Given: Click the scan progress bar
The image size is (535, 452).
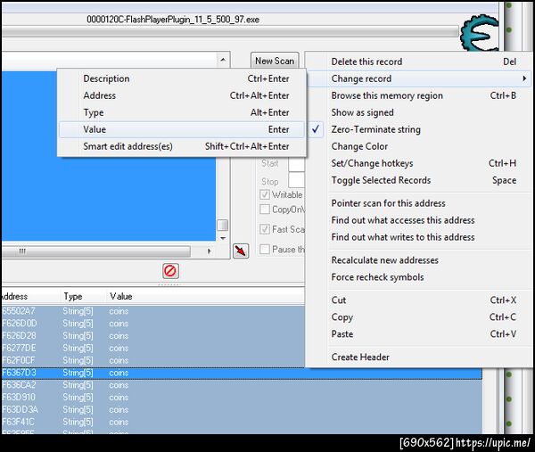Looking at the screenshot, I should tap(230, 32).
